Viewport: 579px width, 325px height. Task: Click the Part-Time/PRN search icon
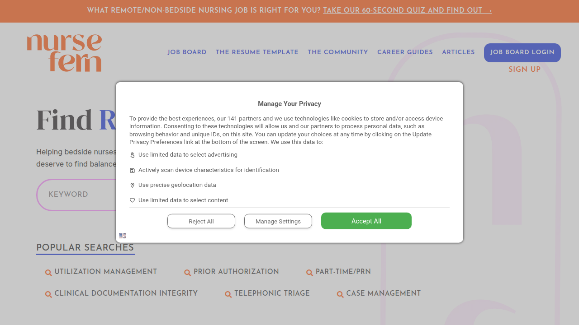309,273
